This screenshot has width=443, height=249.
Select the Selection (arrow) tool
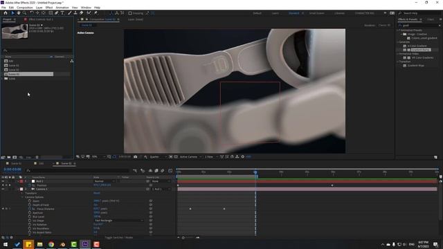pos(12,13)
